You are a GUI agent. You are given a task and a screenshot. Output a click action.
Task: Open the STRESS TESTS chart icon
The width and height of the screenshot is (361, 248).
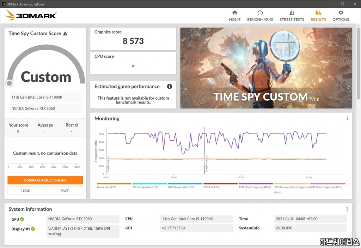(292, 12)
